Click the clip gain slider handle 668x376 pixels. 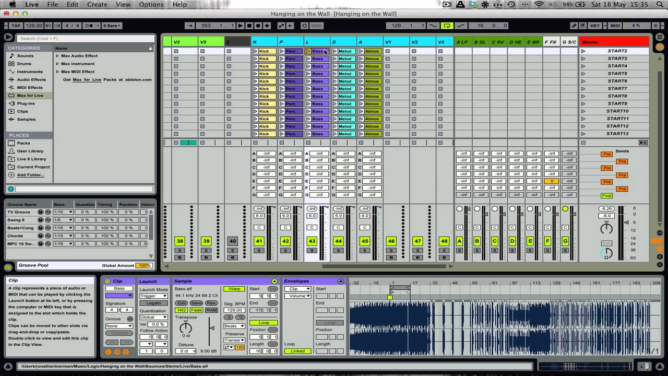pyautogui.click(x=211, y=328)
